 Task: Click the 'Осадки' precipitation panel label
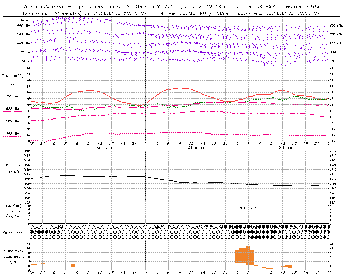14,211
